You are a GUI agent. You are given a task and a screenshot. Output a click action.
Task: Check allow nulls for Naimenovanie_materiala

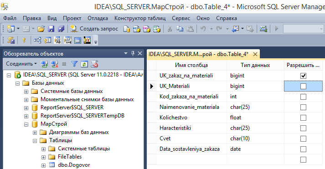pyautogui.click(x=303, y=108)
